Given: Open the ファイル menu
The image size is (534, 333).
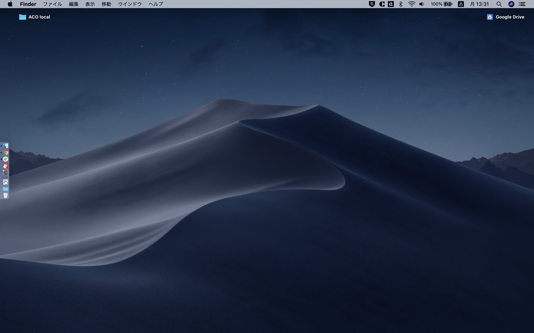Looking at the screenshot, I should tap(52, 4).
